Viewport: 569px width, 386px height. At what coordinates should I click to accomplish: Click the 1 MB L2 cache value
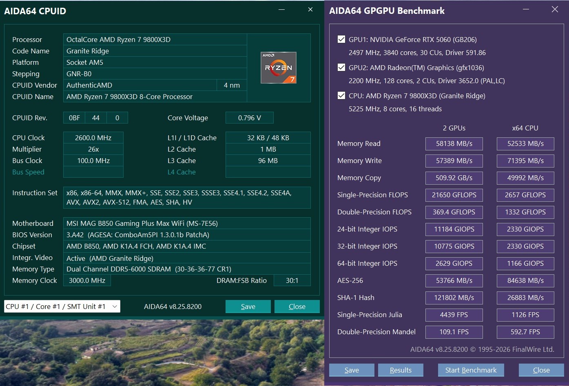[x=268, y=149]
